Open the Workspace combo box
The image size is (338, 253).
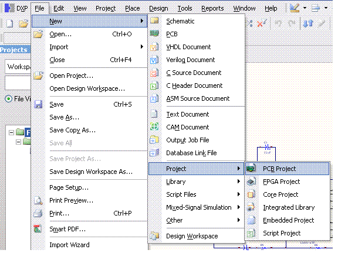[x=18, y=67]
